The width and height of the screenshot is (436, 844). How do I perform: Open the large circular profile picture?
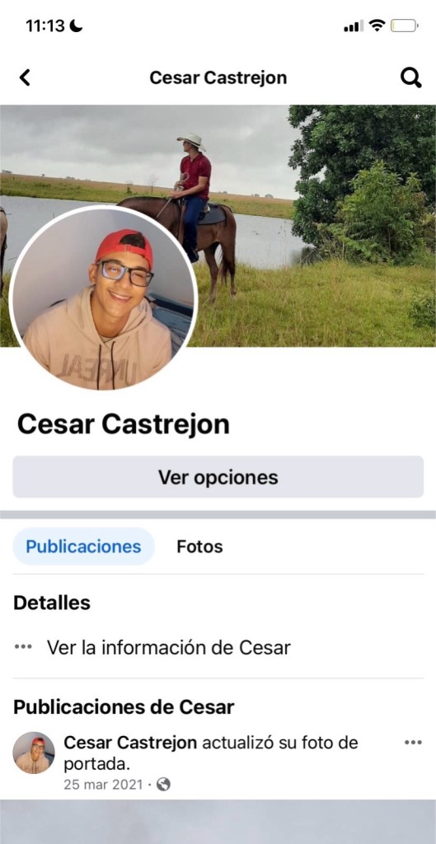(x=103, y=297)
